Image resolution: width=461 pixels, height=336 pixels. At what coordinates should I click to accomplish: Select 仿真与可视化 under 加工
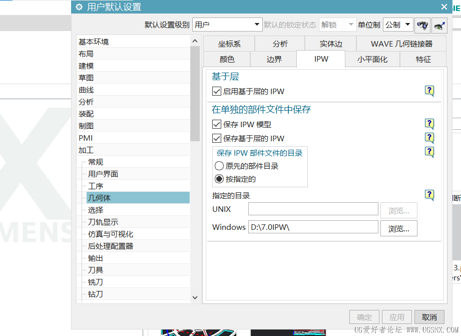[138, 234]
